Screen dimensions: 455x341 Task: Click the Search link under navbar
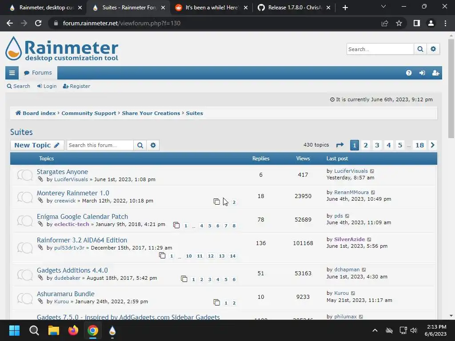click(19, 86)
